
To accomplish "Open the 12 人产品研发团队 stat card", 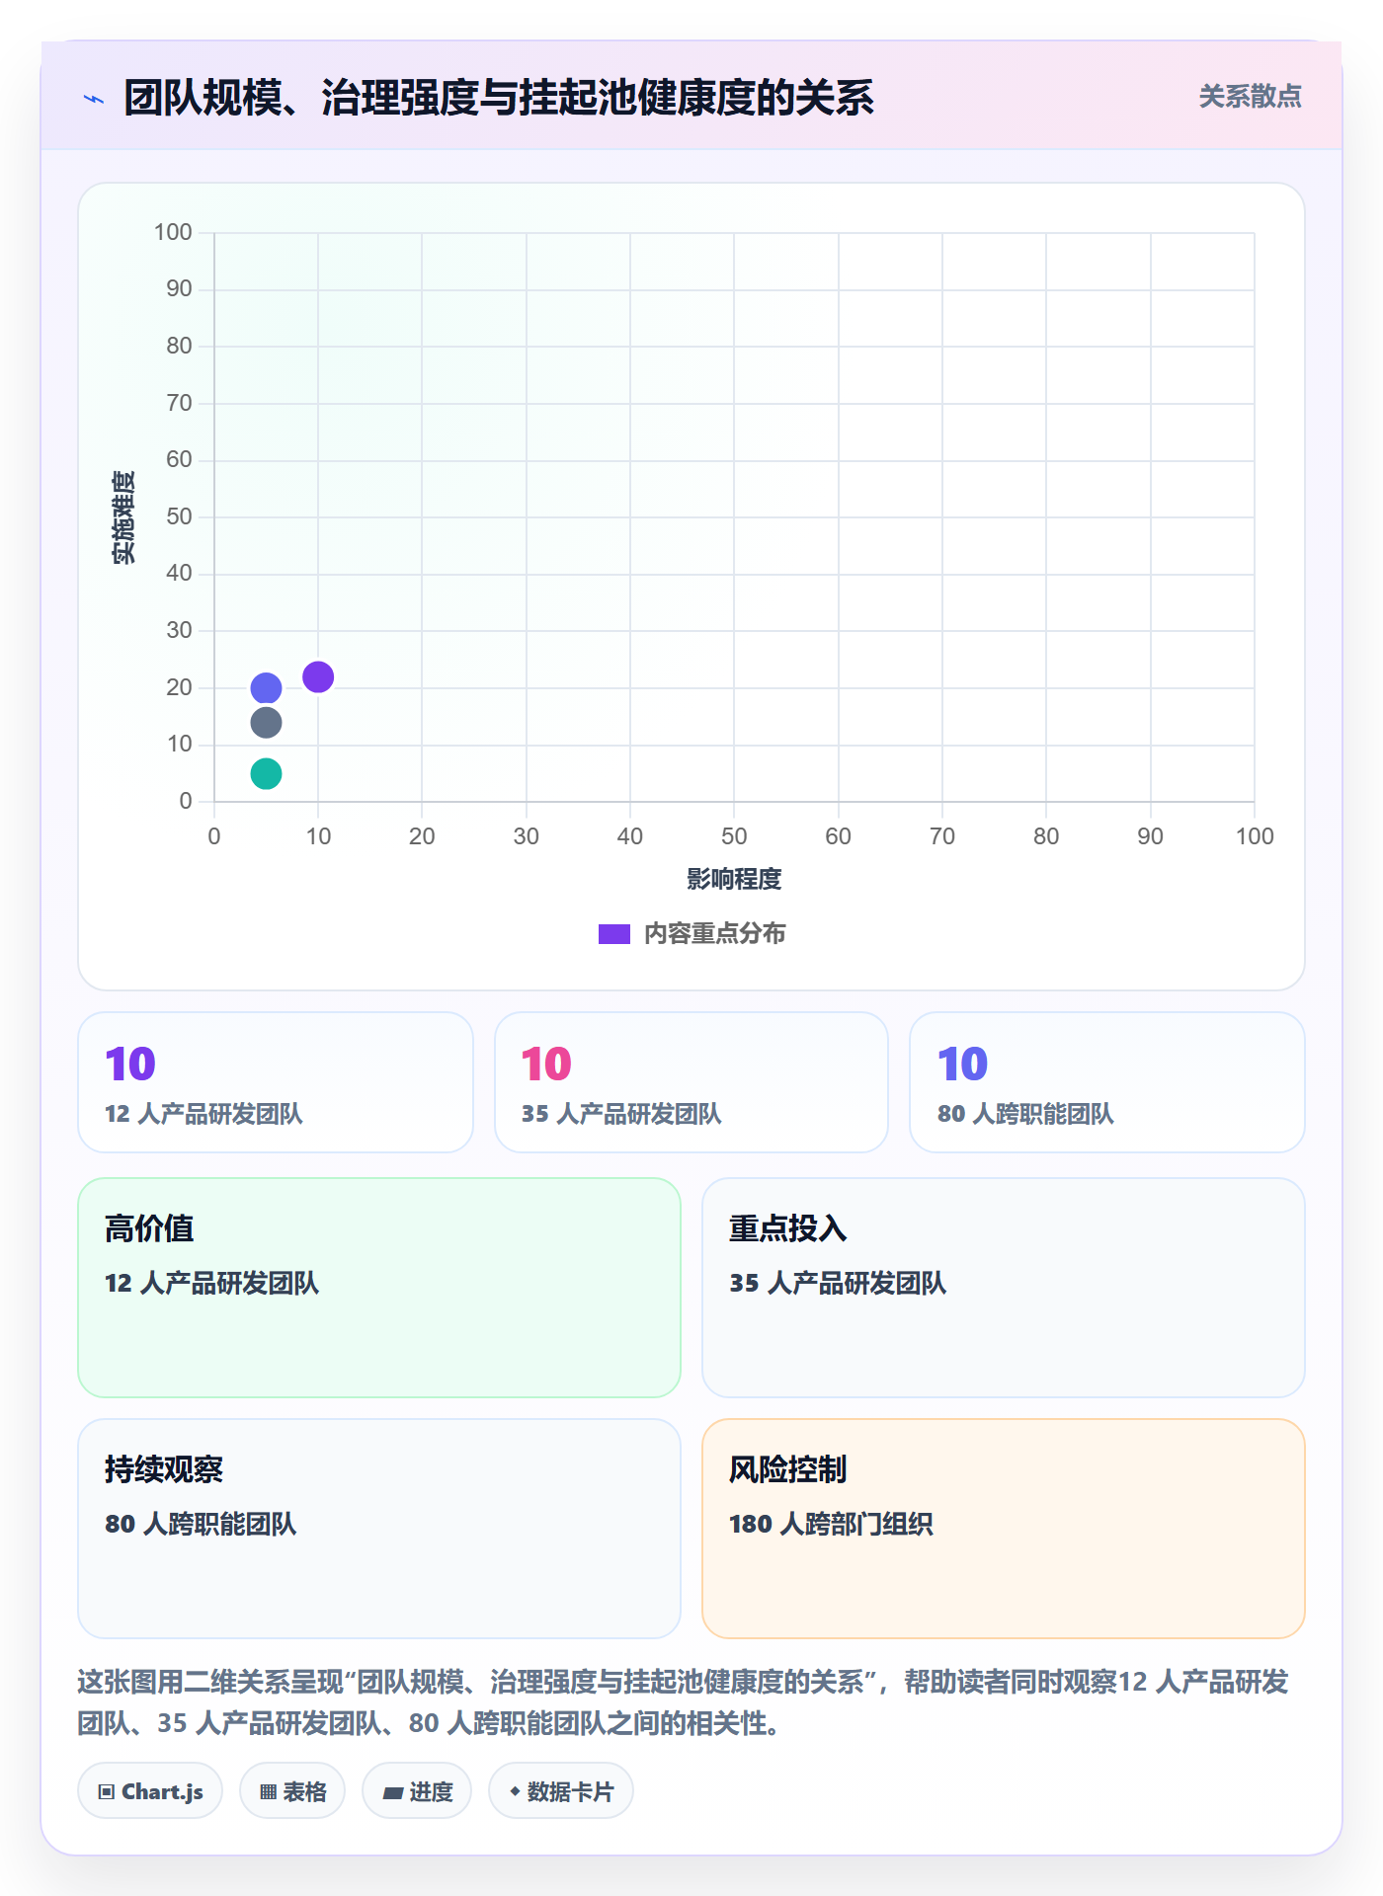I will tap(276, 1082).
